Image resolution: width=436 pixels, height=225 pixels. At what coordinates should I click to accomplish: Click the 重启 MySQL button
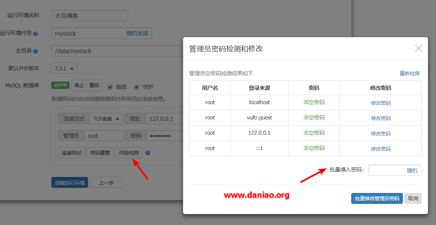(x=94, y=86)
